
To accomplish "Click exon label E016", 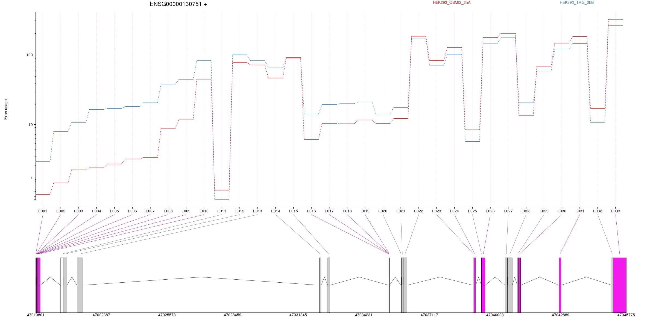I will [311, 211].
